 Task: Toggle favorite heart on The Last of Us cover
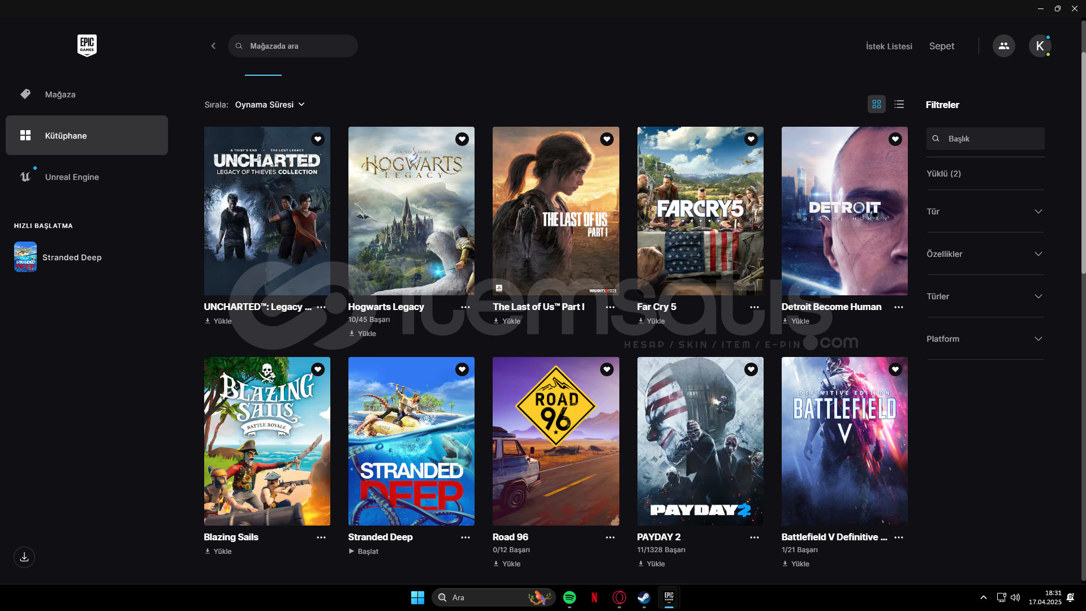tap(607, 139)
